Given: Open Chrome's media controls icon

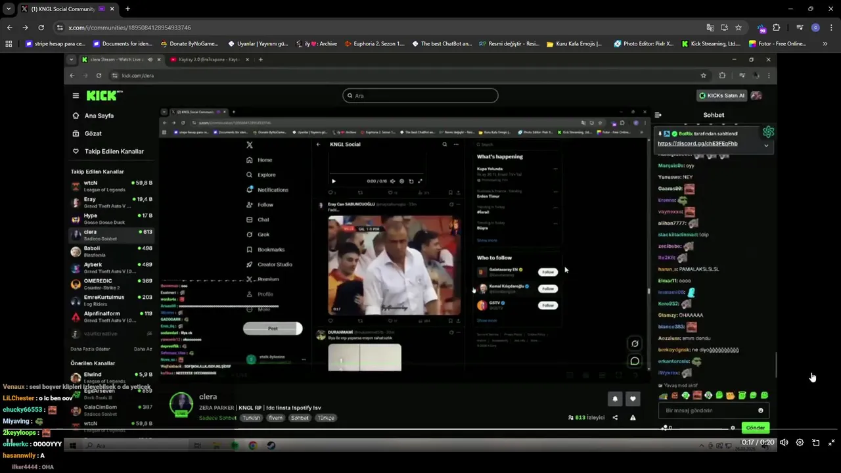Looking at the screenshot, I should tap(800, 28).
